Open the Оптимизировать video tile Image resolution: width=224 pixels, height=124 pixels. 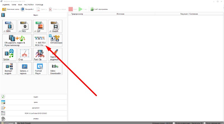click(55, 40)
